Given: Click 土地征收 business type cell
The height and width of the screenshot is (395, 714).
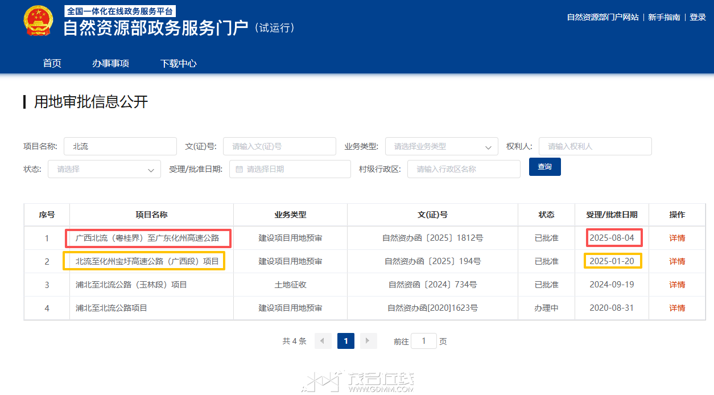Looking at the screenshot, I should point(290,285).
